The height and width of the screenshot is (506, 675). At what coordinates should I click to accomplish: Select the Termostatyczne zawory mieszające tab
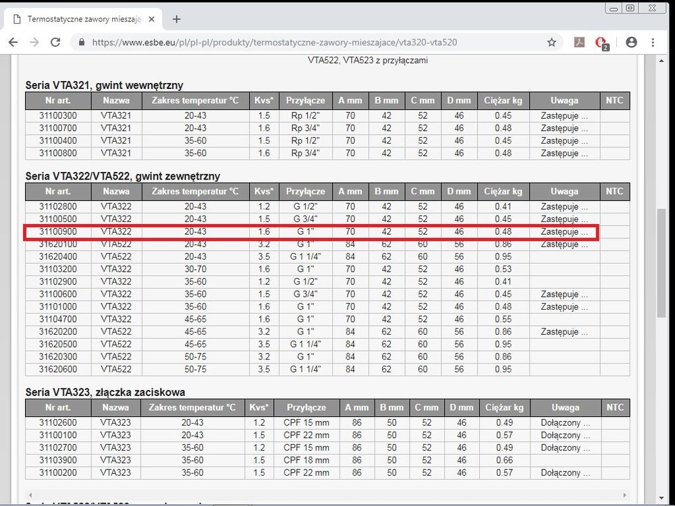(81, 19)
